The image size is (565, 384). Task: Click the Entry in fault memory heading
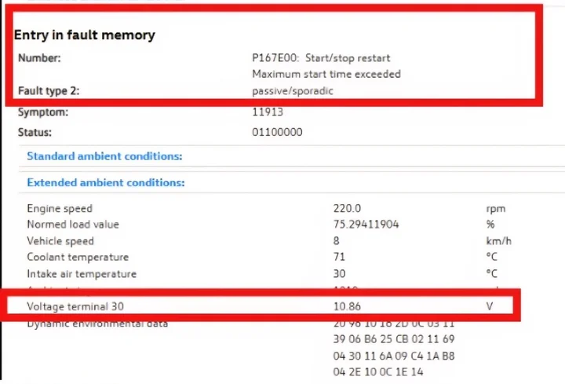pos(85,35)
